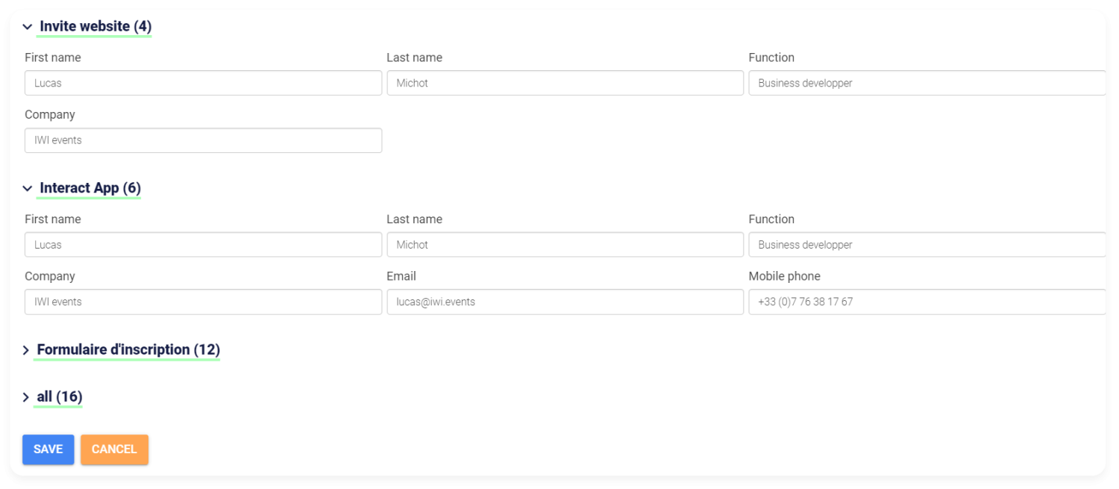Focus First name field under Interact App
Screen dimensions: 1119x489
[x=203, y=245]
